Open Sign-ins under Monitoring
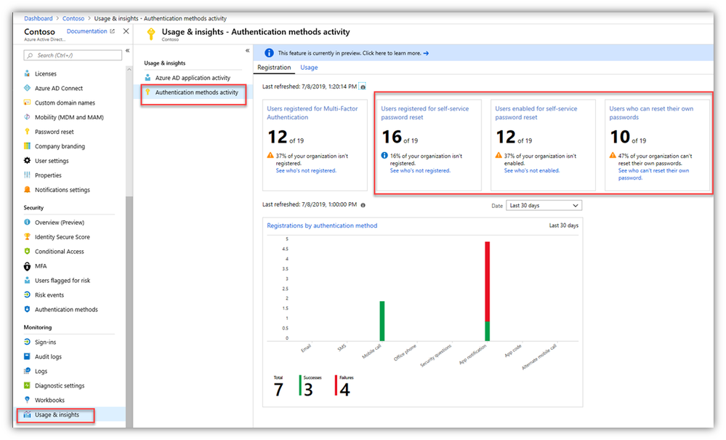The height and width of the screenshot is (440, 726). pos(45,343)
